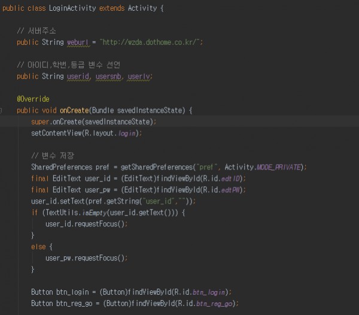This screenshot has height=315, width=359.
Task: Click the '// 서버주소' comment
Action: [36, 31]
